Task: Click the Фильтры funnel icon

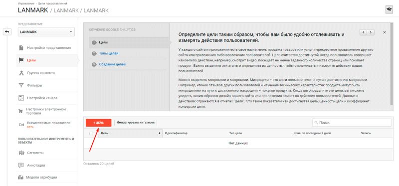Action: [x=21, y=85]
